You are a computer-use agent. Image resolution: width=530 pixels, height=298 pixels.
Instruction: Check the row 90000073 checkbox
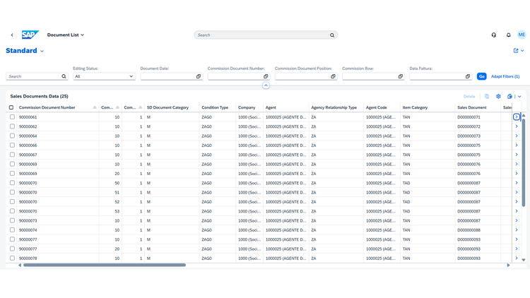(x=12, y=220)
